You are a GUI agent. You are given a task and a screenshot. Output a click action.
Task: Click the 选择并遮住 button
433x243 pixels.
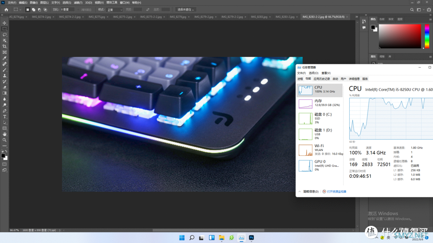click(x=186, y=10)
